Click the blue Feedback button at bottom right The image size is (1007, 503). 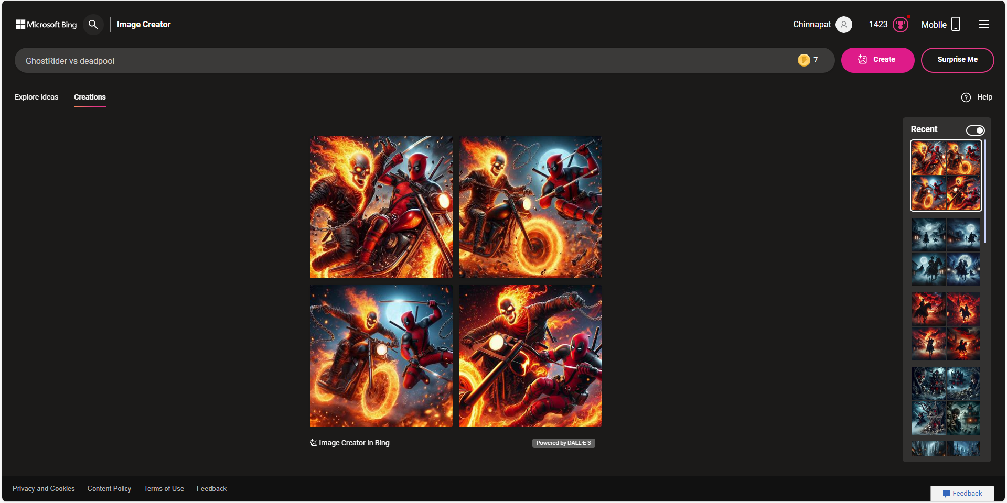(962, 493)
